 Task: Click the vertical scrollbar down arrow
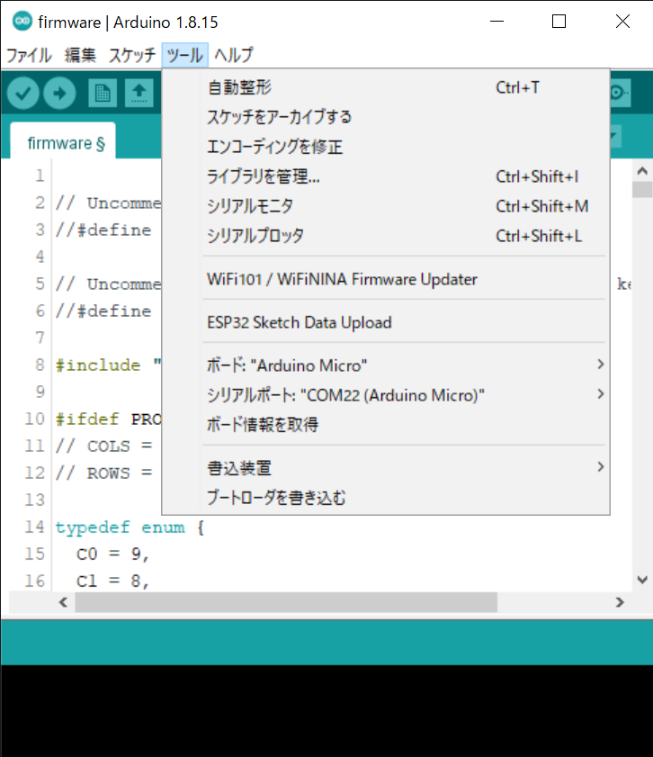pyautogui.click(x=641, y=581)
